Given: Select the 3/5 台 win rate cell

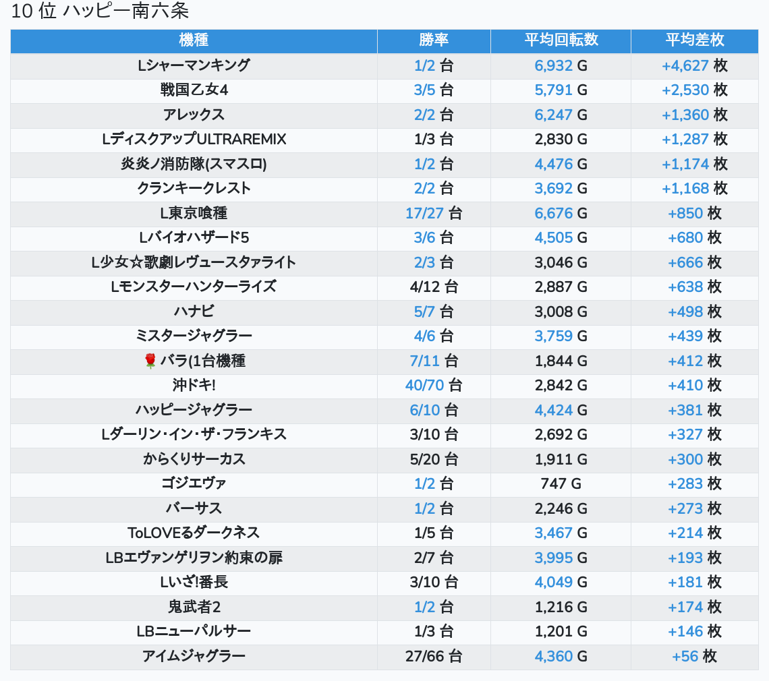Looking at the screenshot, I should (434, 90).
